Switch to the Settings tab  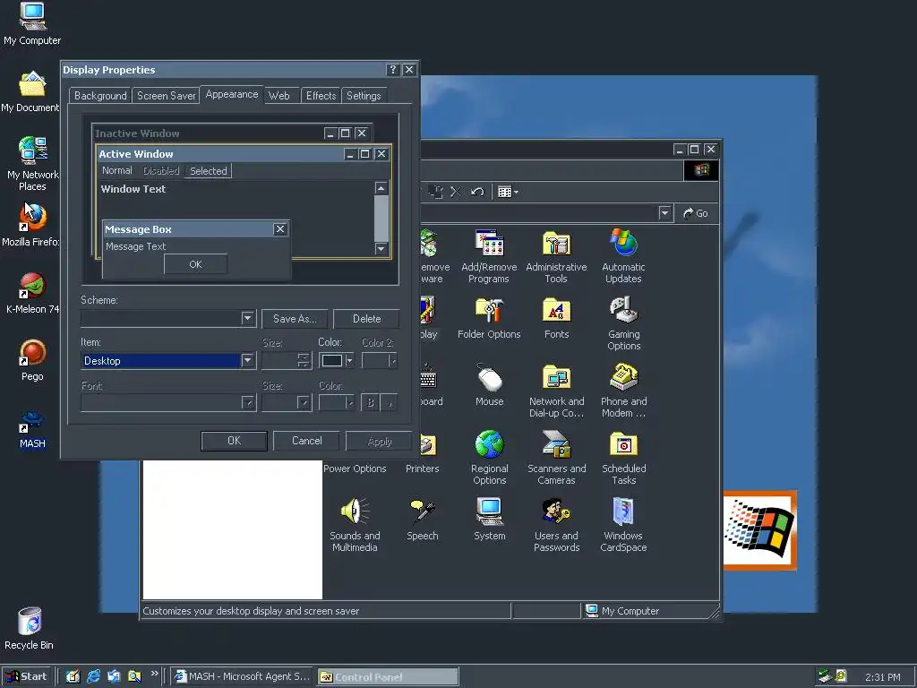pos(364,95)
